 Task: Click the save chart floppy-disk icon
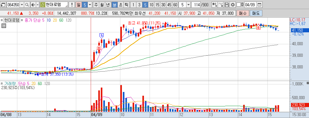[227, 4]
